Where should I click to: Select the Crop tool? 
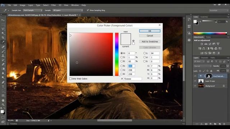(3, 38)
